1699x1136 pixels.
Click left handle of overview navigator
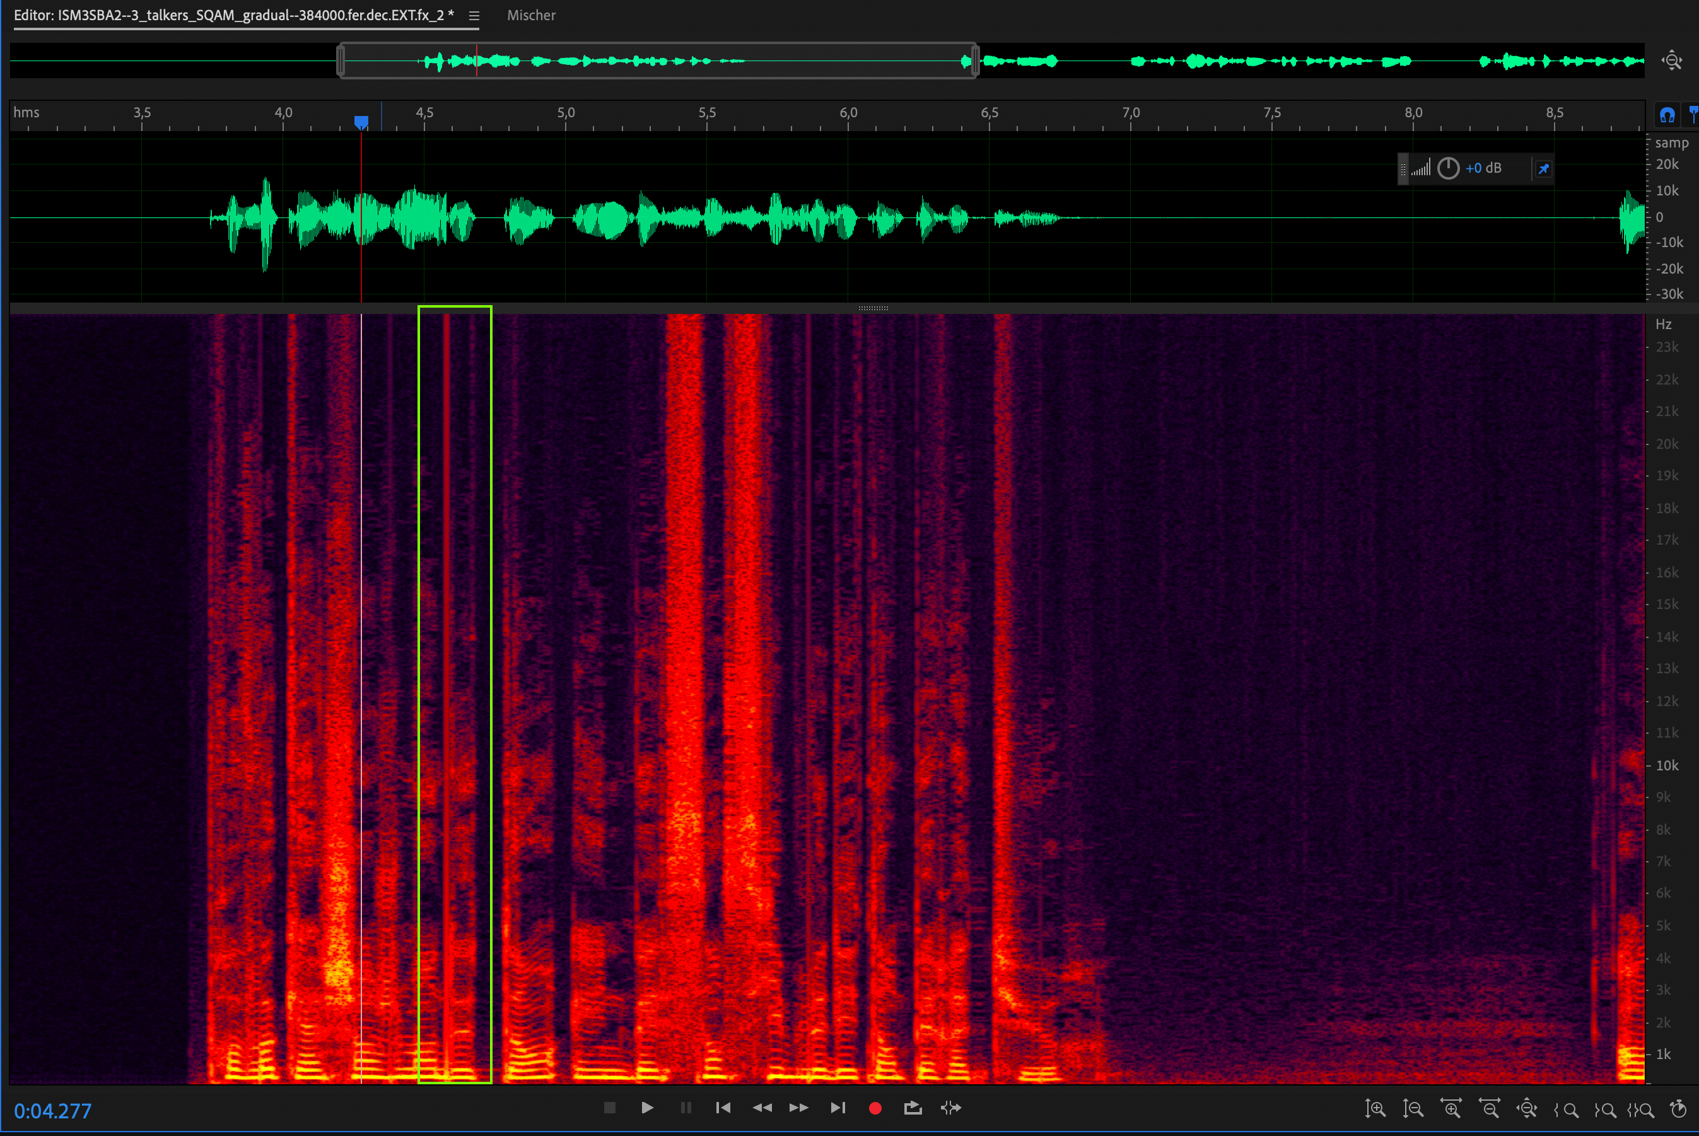[341, 61]
